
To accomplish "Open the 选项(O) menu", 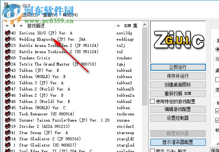I will click(x=30, y=15).
